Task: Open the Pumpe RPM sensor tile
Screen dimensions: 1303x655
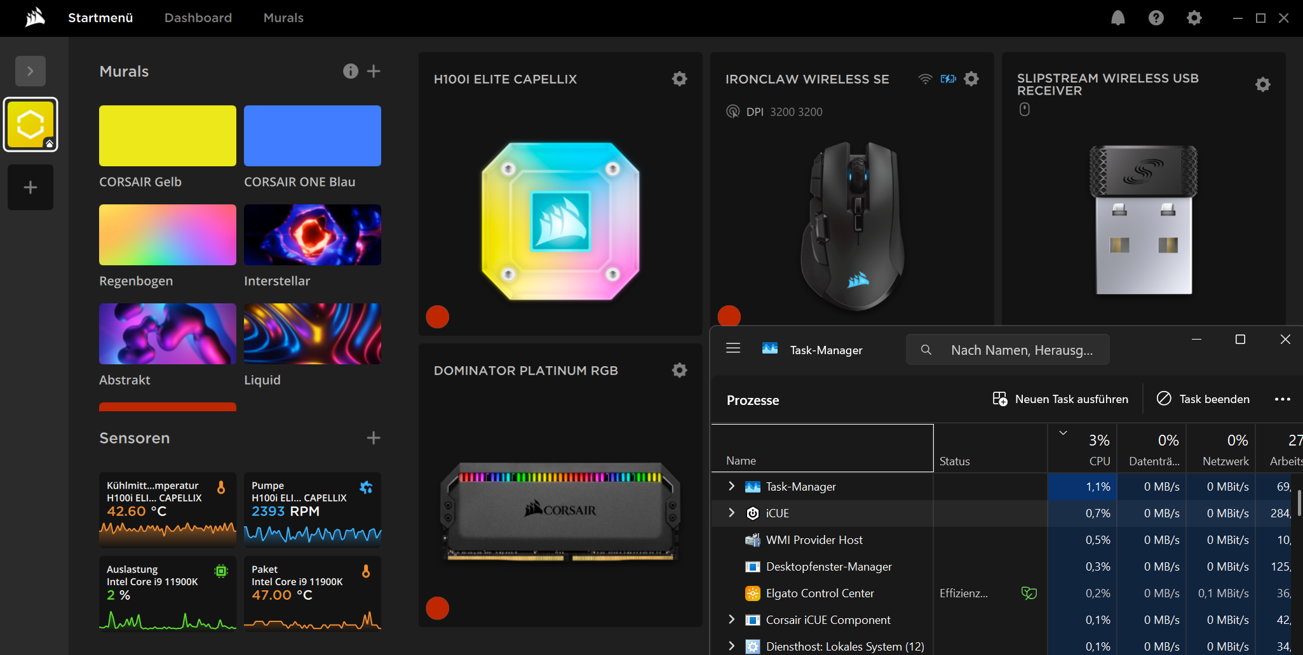Action: pyautogui.click(x=313, y=510)
